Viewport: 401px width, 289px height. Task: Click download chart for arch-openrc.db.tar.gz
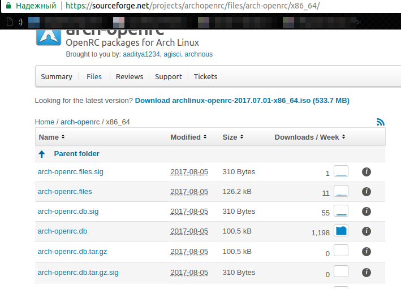pyautogui.click(x=341, y=251)
